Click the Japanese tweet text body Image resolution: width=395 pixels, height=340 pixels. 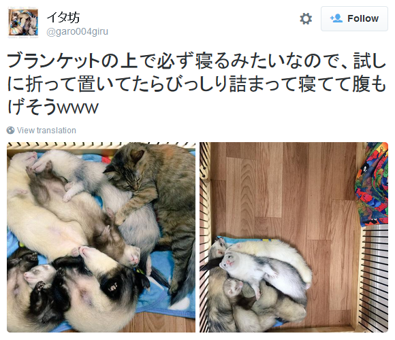pos(197,84)
